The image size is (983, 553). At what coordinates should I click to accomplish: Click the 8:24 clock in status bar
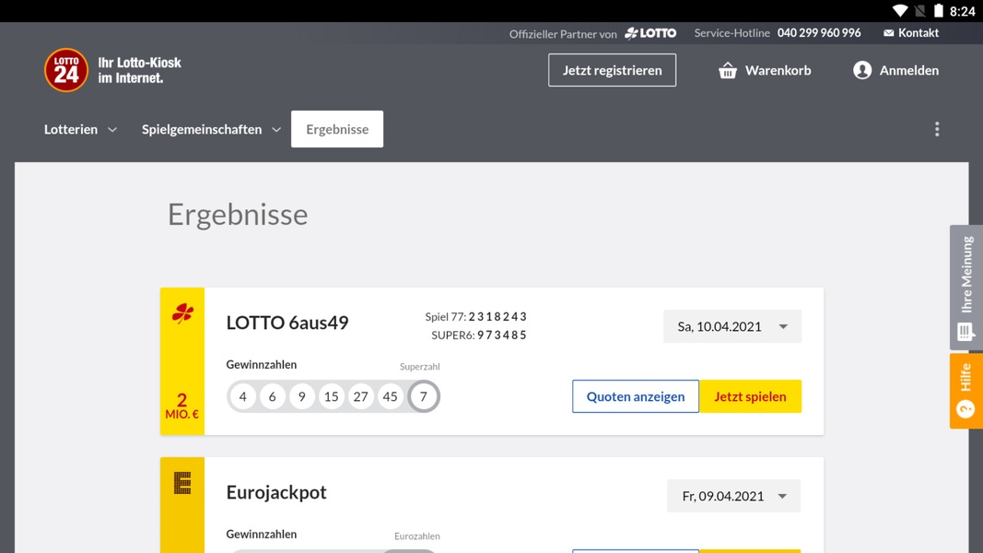[963, 11]
